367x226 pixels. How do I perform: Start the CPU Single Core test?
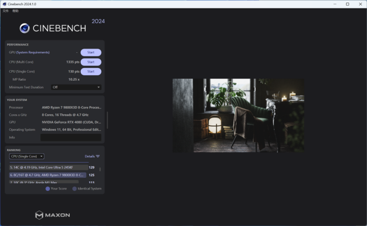click(91, 71)
